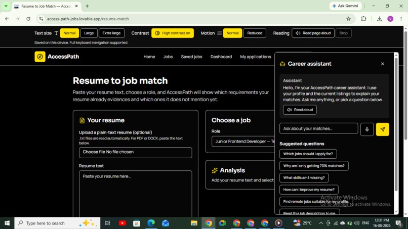This screenshot has width=408, height=229.
Task: Click the AccessPath compass logo icon
Action: pyautogui.click(x=40, y=57)
